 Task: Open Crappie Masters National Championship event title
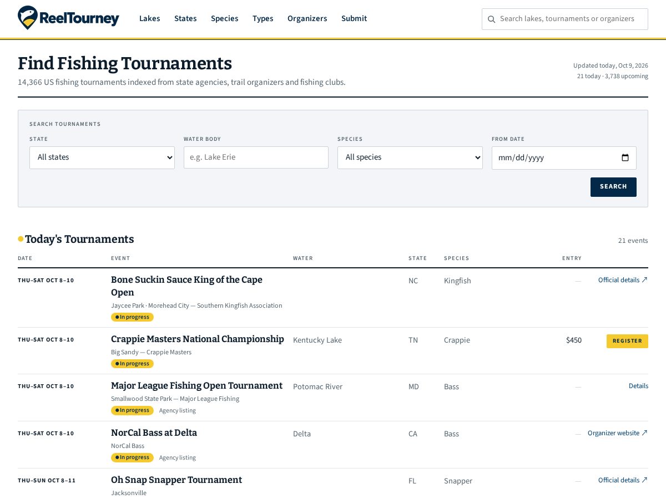coord(198,339)
